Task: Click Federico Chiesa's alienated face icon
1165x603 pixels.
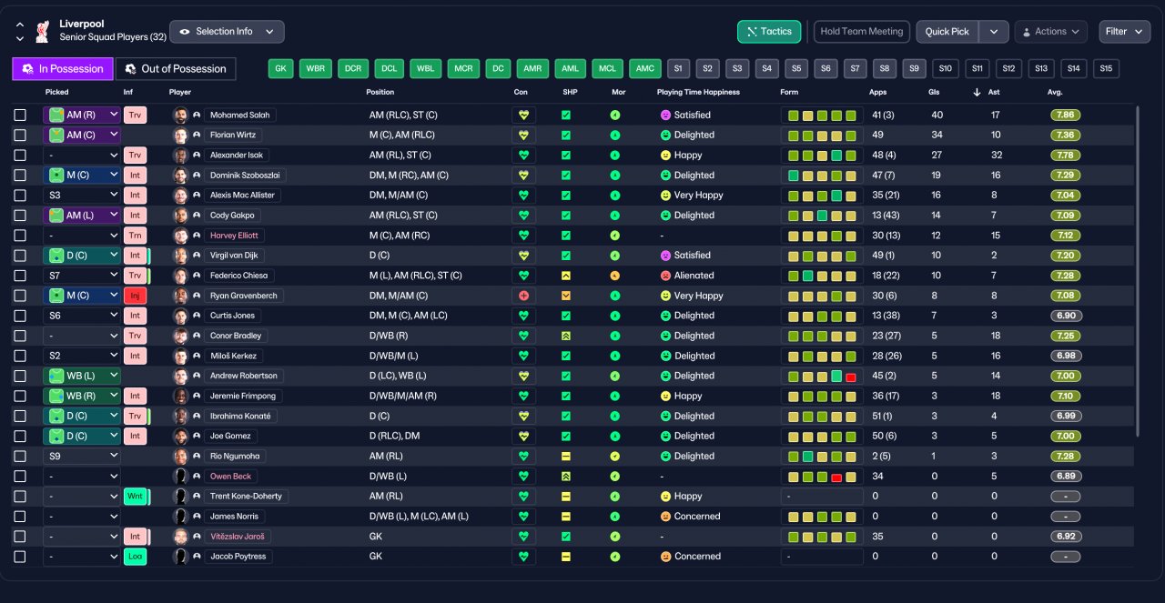Action: [665, 276]
